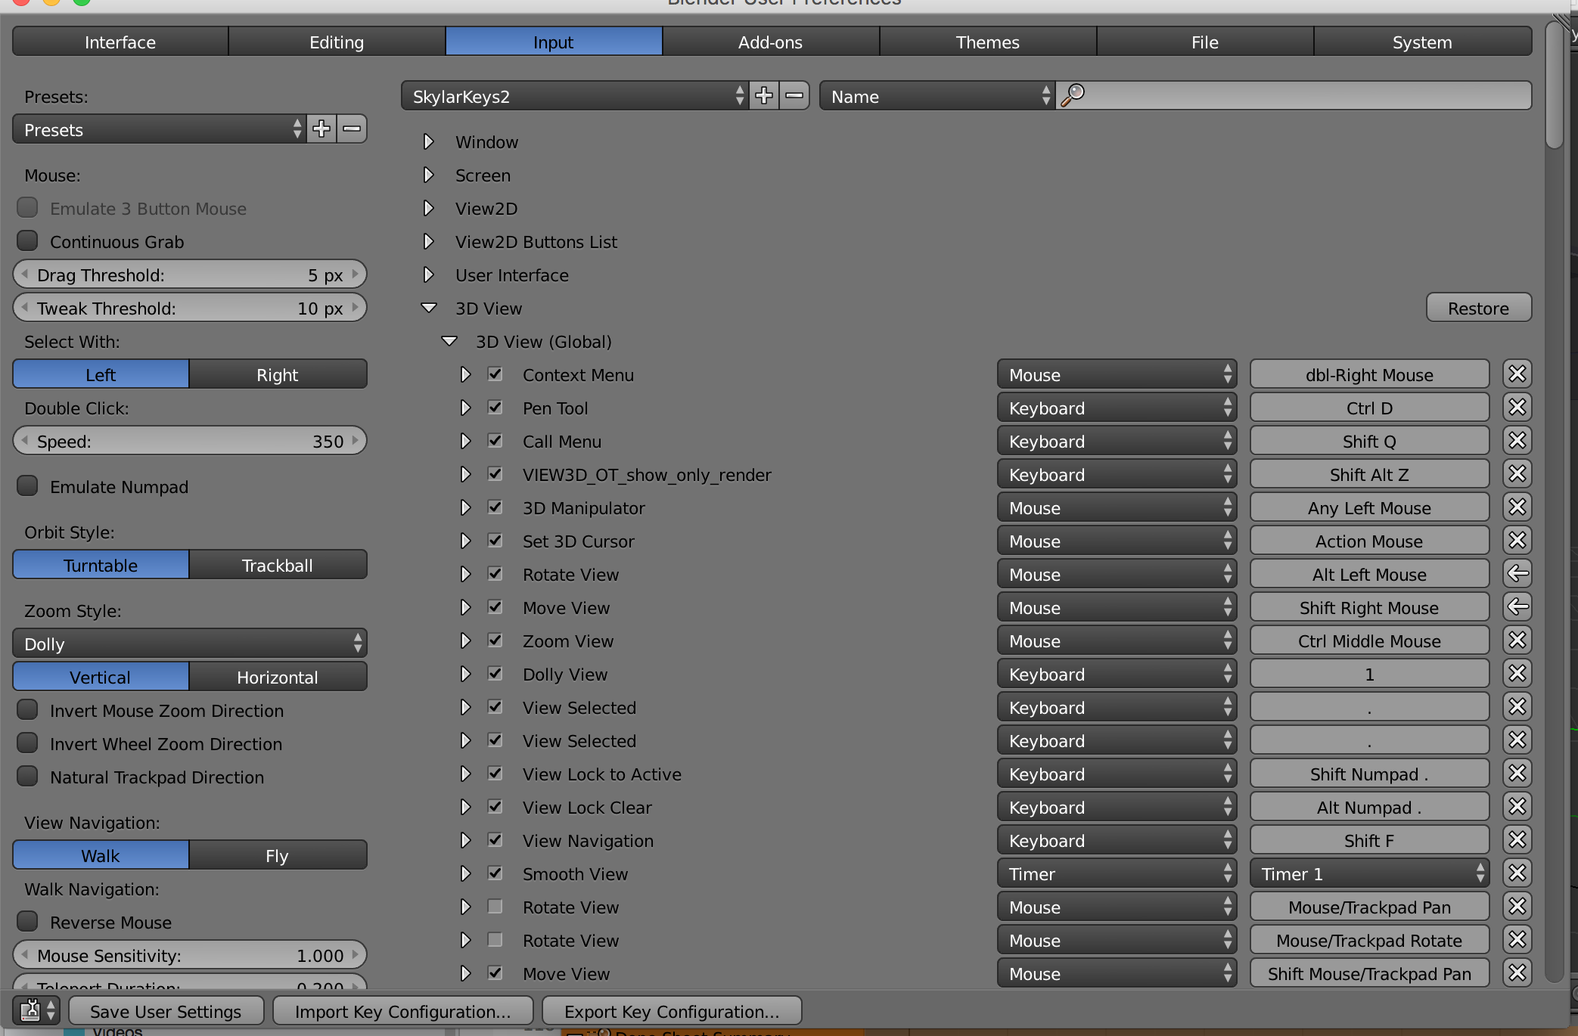The image size is (1578, 1036).
Task: Open the Name sort dropdown
Action: [x=935, y=96]
